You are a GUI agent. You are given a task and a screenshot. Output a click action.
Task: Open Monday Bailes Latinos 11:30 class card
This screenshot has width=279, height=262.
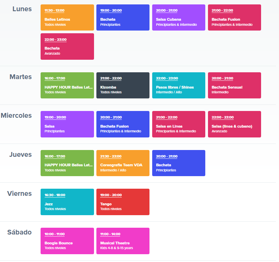tap(67, 18)
